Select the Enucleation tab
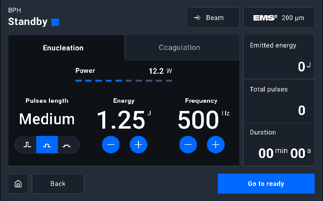The width and height of the screenshot is (323, 201). click(x=63, y=48)
